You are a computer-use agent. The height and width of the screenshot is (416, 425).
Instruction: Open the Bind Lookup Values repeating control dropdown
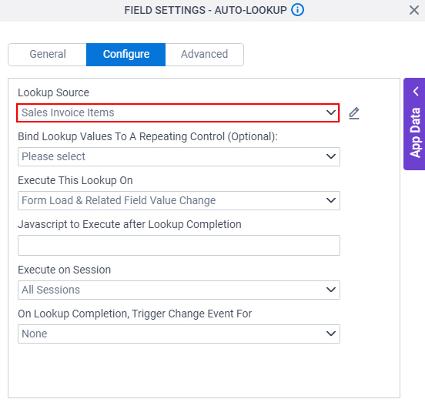point(179,156)
